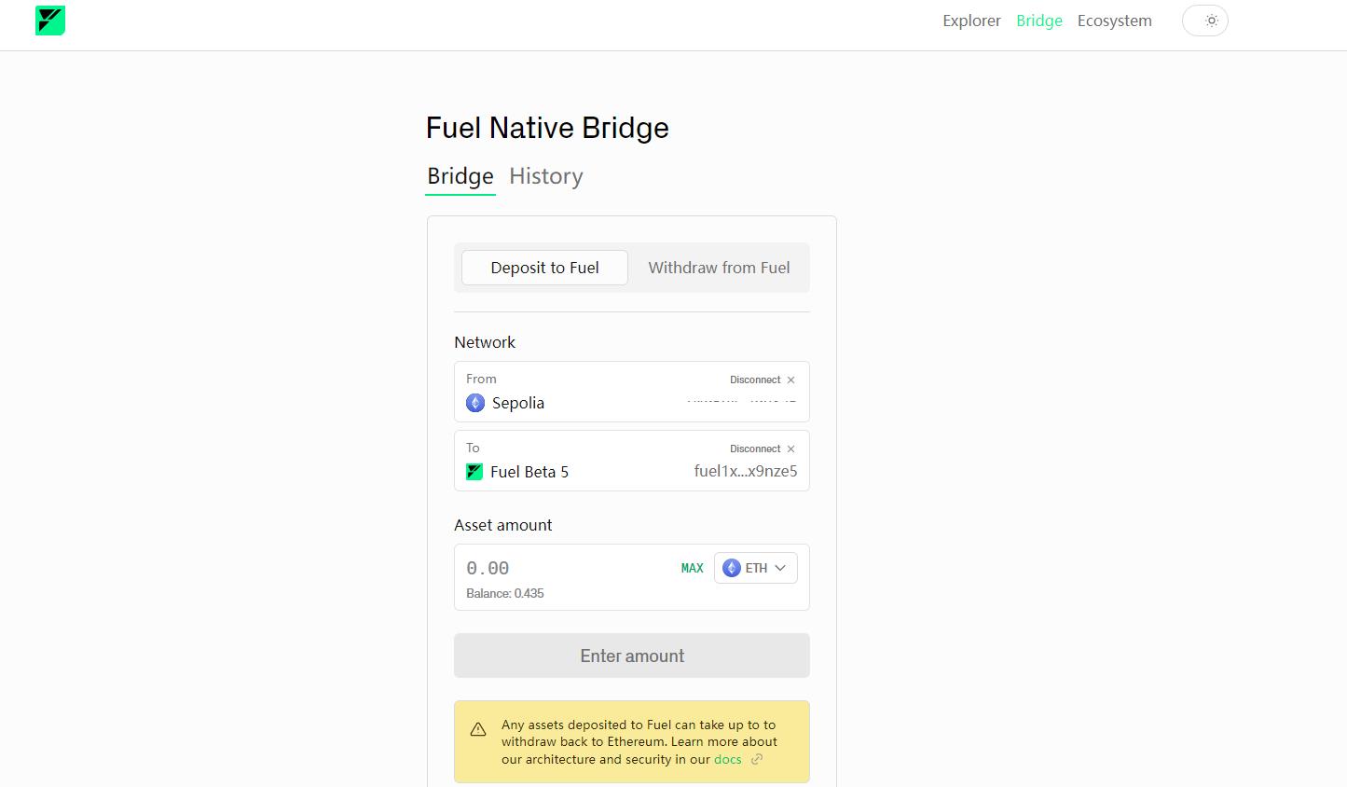Click the Ethereum icon beside Sepolia
This screenshot has width=1347, height=787.
click(475, 403)
